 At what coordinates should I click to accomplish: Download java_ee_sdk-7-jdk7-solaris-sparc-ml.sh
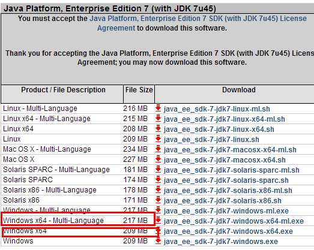231,170
